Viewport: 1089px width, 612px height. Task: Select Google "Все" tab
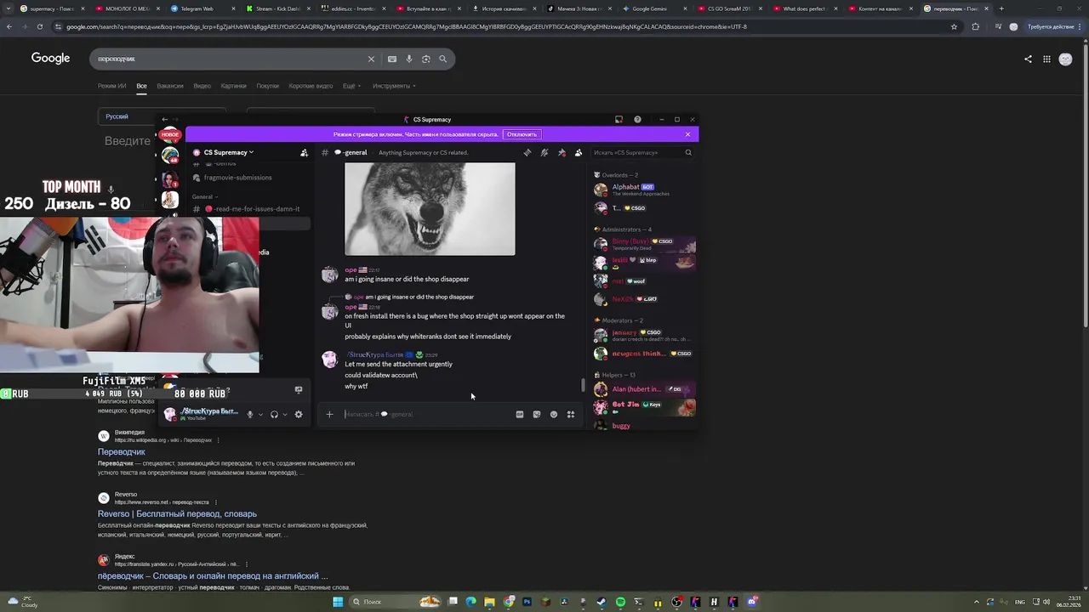point(141,86)
